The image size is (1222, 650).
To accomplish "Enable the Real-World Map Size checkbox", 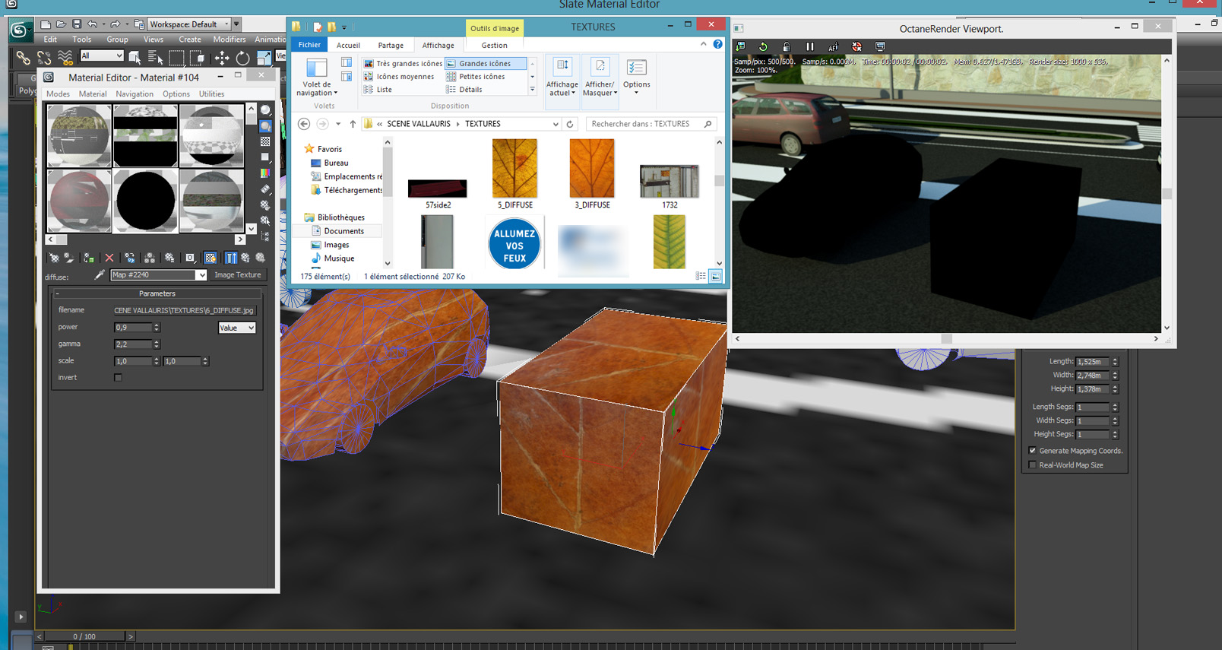I will click(1033, 465).
